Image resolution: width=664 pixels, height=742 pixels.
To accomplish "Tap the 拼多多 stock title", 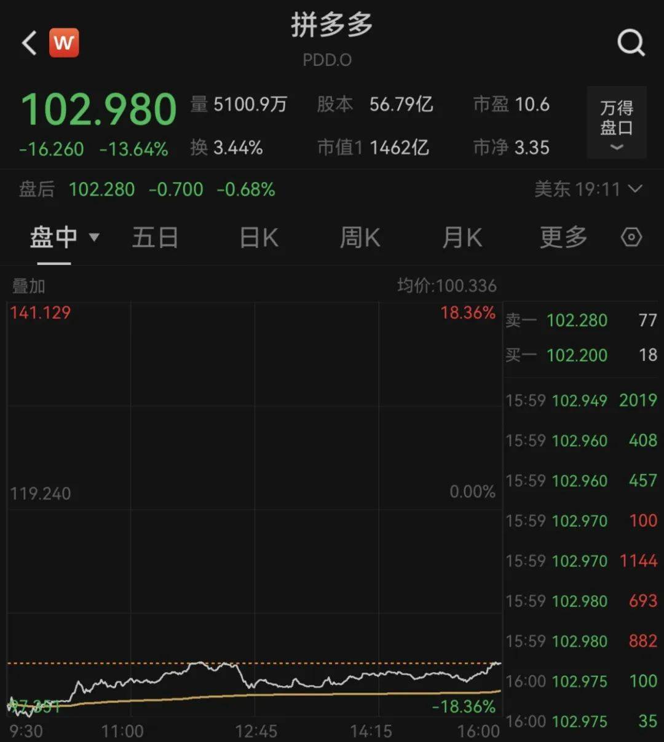I will [332, 25].
